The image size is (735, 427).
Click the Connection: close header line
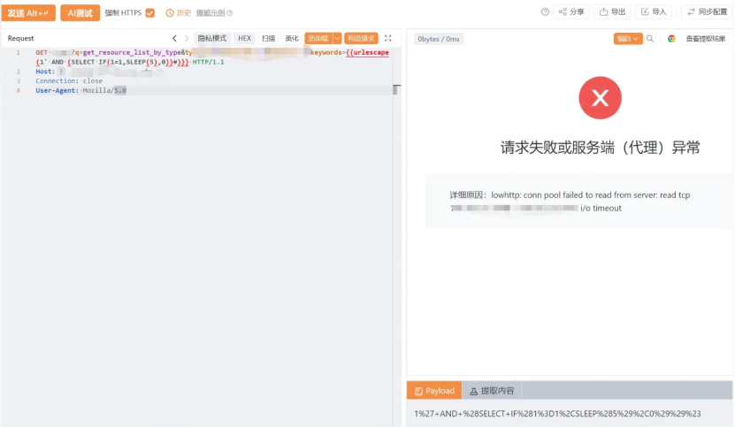(x=69, y=80)
